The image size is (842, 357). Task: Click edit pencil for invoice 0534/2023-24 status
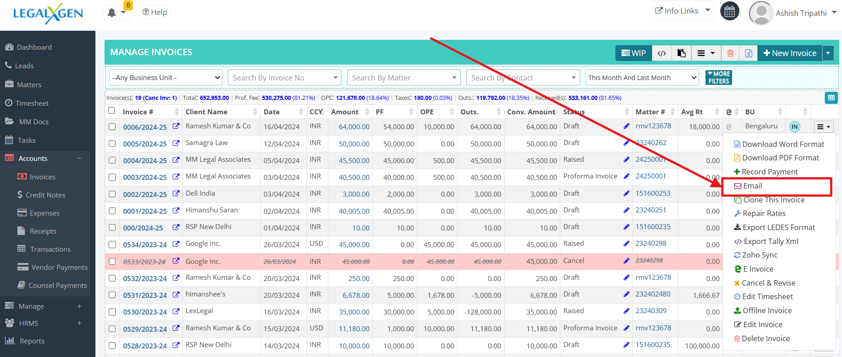click(x=626, y=244)
